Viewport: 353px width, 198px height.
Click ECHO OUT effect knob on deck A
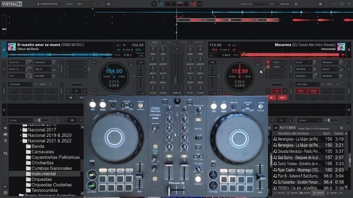click(x=29, y=62)
